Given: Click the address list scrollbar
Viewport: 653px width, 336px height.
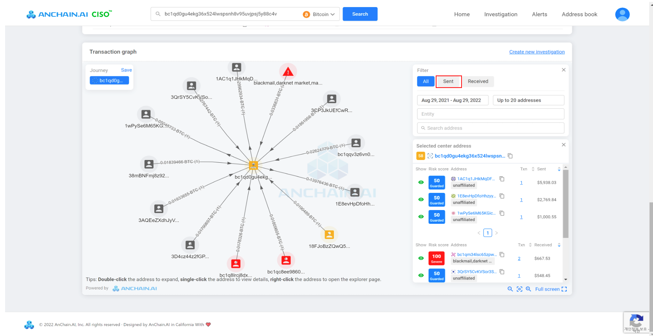Looking at the screenshot, I should pyautogui.click(x=566, y=204).
